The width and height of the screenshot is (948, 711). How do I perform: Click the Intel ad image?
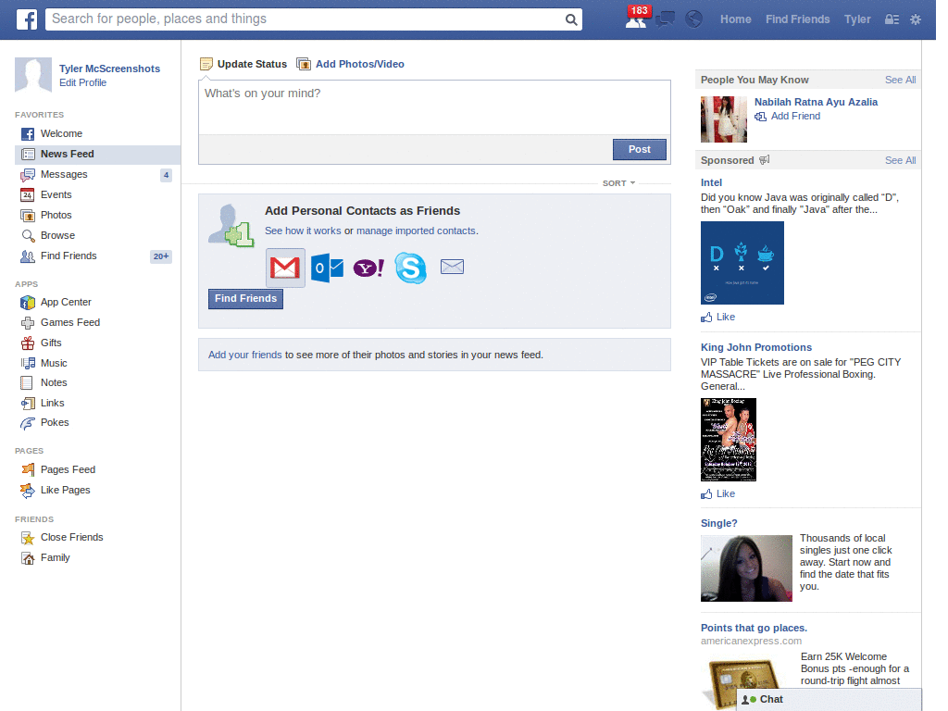742,263
